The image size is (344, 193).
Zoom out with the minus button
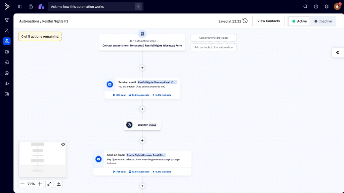point(23,184)
